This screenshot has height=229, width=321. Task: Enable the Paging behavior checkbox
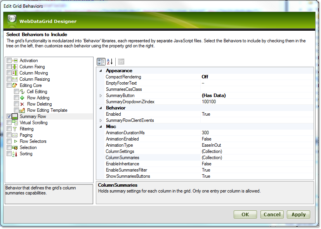click(x=9, y=135)
